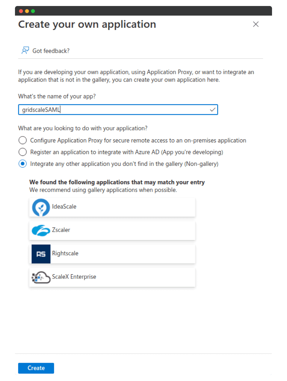287x381 pixels.
Task: Click the yellow macOS window dot
Action: 27,11
